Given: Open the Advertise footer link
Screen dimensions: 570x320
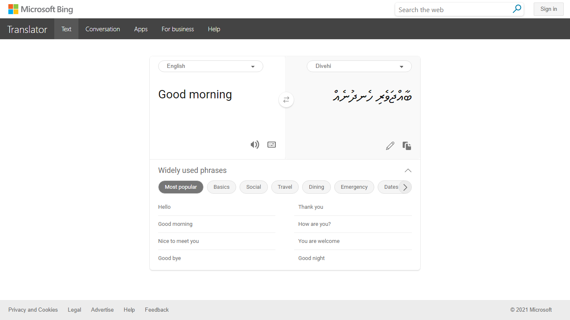Looking at the screenshot, I should (x=102, y=310).
